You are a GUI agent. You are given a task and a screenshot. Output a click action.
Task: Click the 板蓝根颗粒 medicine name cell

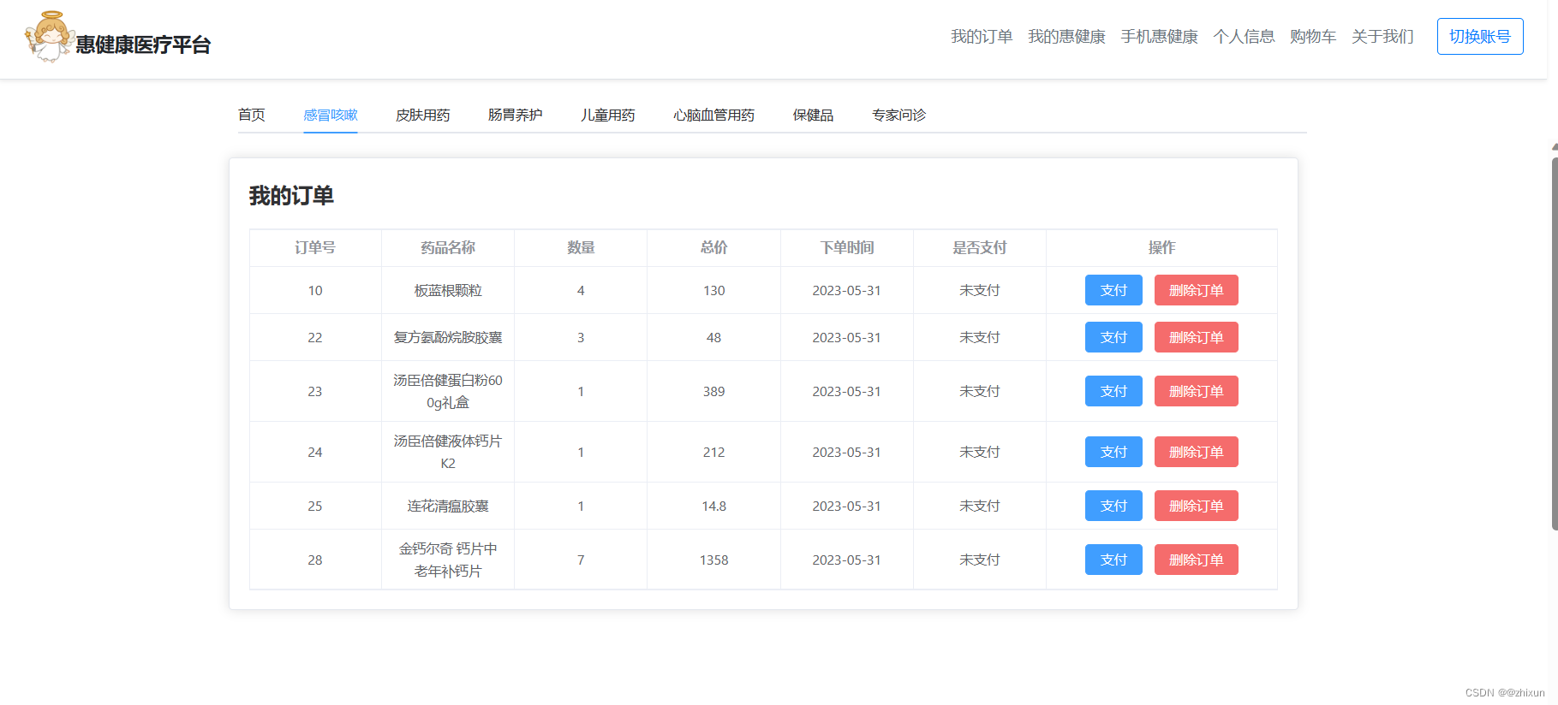coord(448,290)
